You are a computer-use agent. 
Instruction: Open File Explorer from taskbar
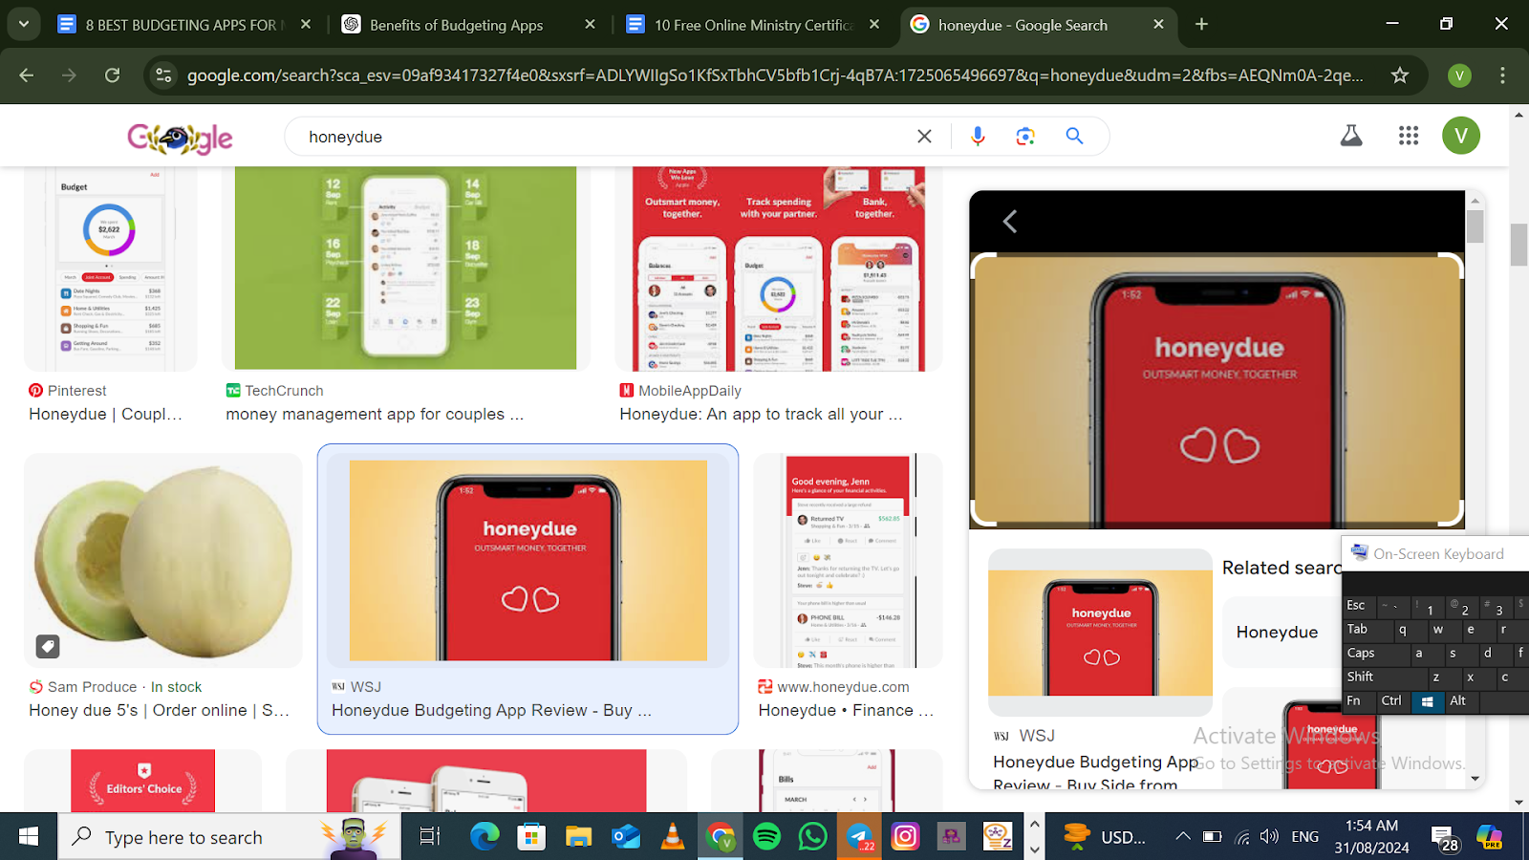[578, 837]
